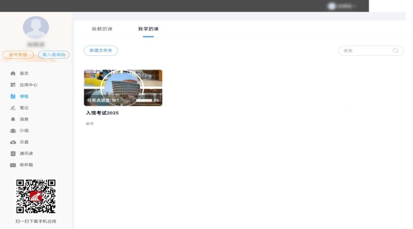Click the 新建文件夹 button

[x=101, y=50]
